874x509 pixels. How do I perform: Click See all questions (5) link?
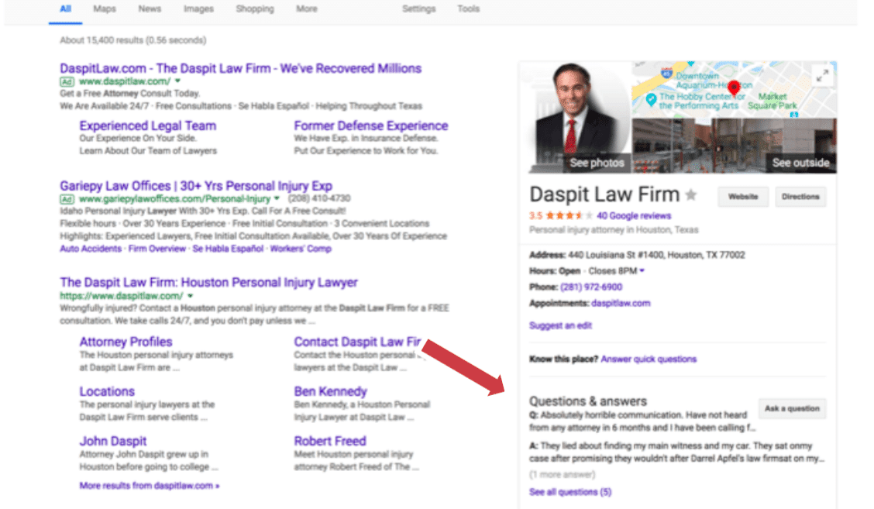pyautogui.click(x=570, y=492)
